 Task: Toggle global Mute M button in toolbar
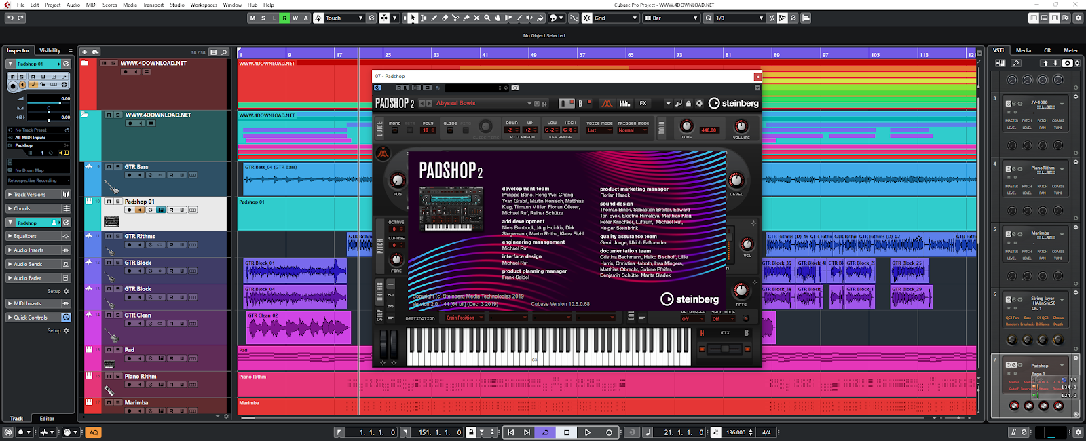(x=253, y=18)
